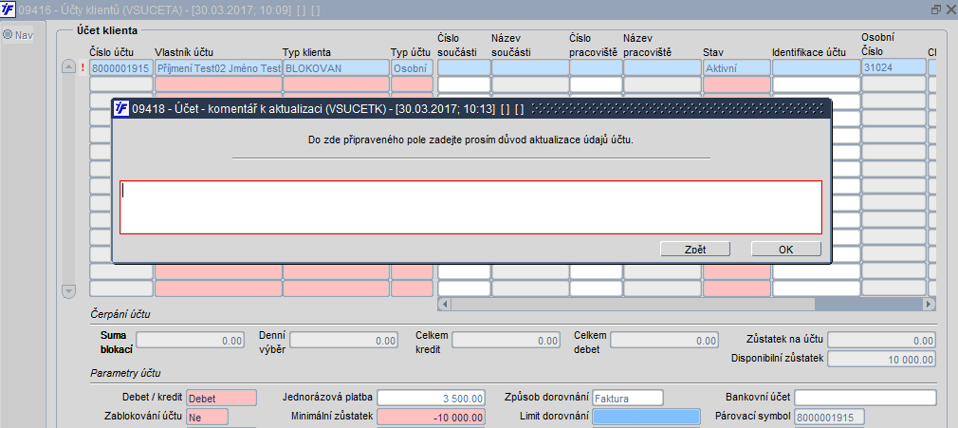Click the Párovací symbol 8000001915 field
Screen dimensions: 958x428
click(830, 417)
